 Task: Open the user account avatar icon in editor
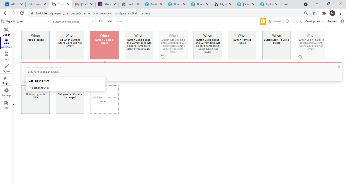[342, 21]
